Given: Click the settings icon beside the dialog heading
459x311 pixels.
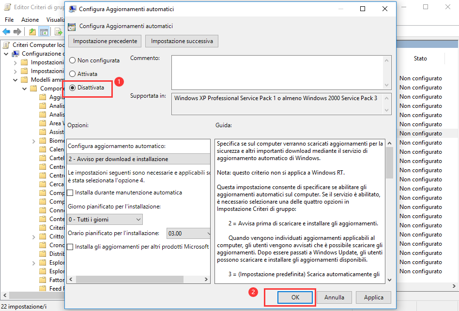Looking at the screenshot, I should click(72, 27).
